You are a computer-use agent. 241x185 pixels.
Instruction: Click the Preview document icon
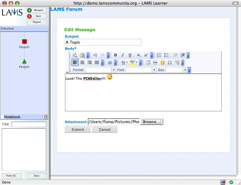[x=74, y=55]
